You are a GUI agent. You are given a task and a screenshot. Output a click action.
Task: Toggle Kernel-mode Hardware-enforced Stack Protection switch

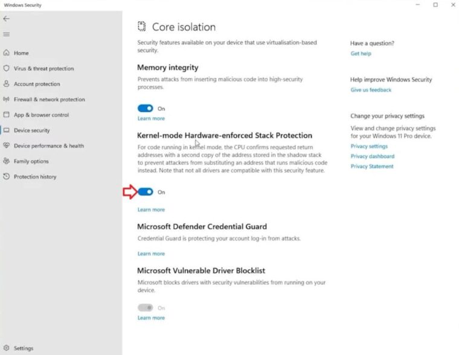pyautogui.click(x=145, y=192)
